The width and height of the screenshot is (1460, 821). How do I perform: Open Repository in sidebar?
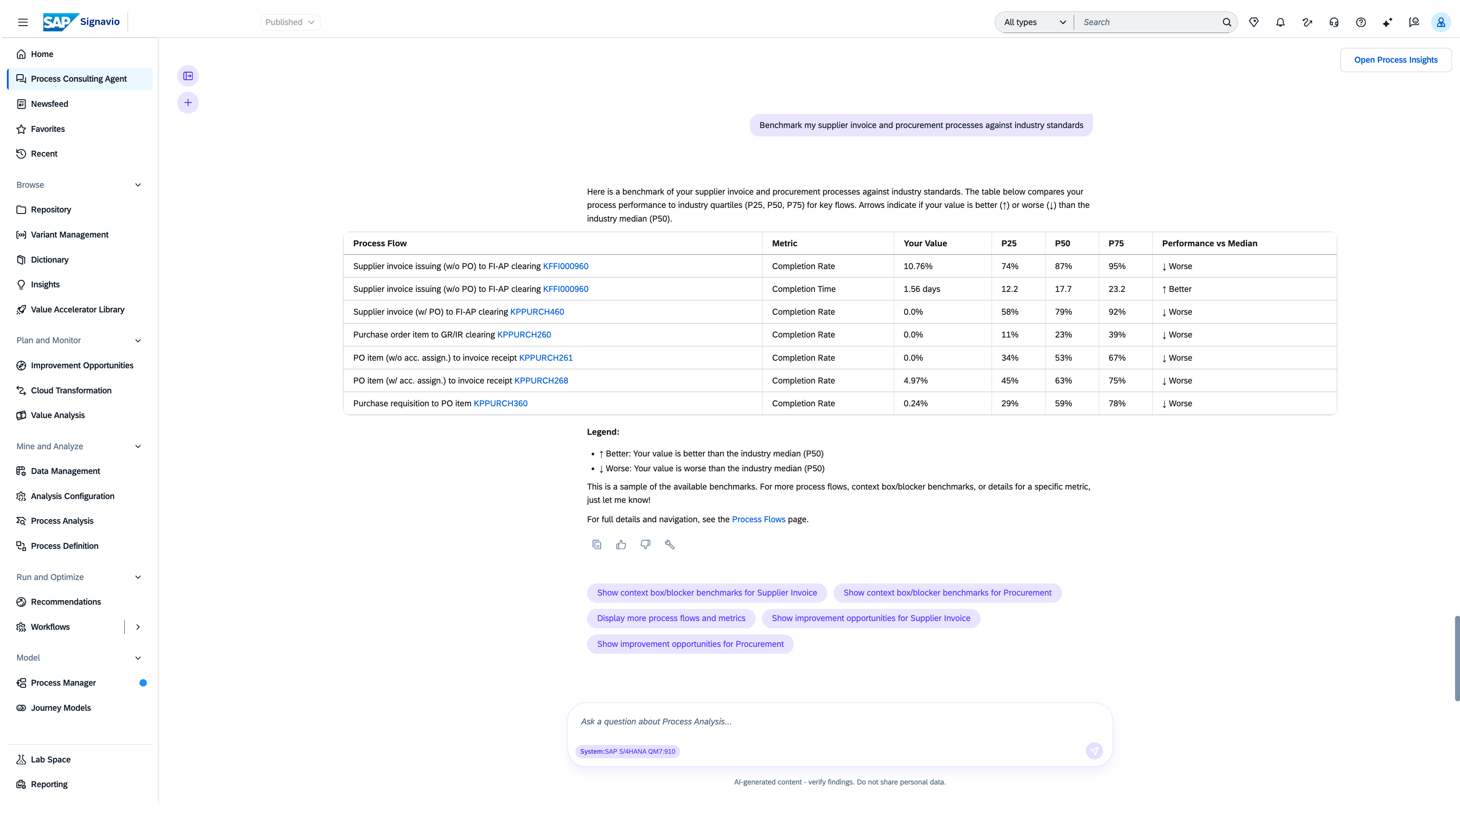79,210
